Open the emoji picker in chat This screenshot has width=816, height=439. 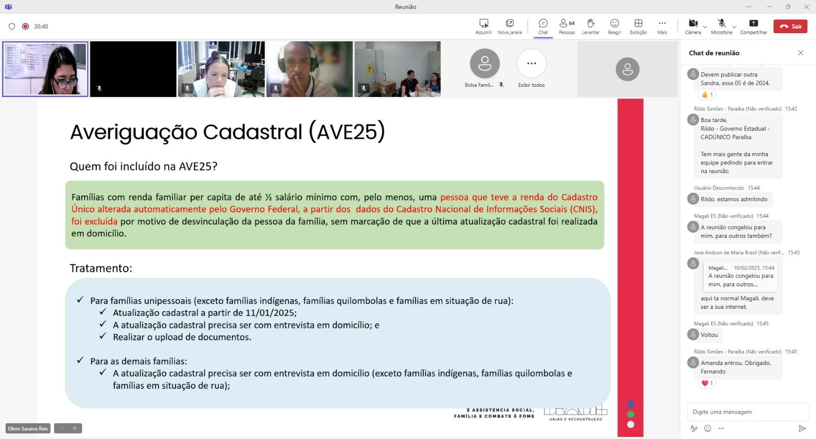pos(707,428)
